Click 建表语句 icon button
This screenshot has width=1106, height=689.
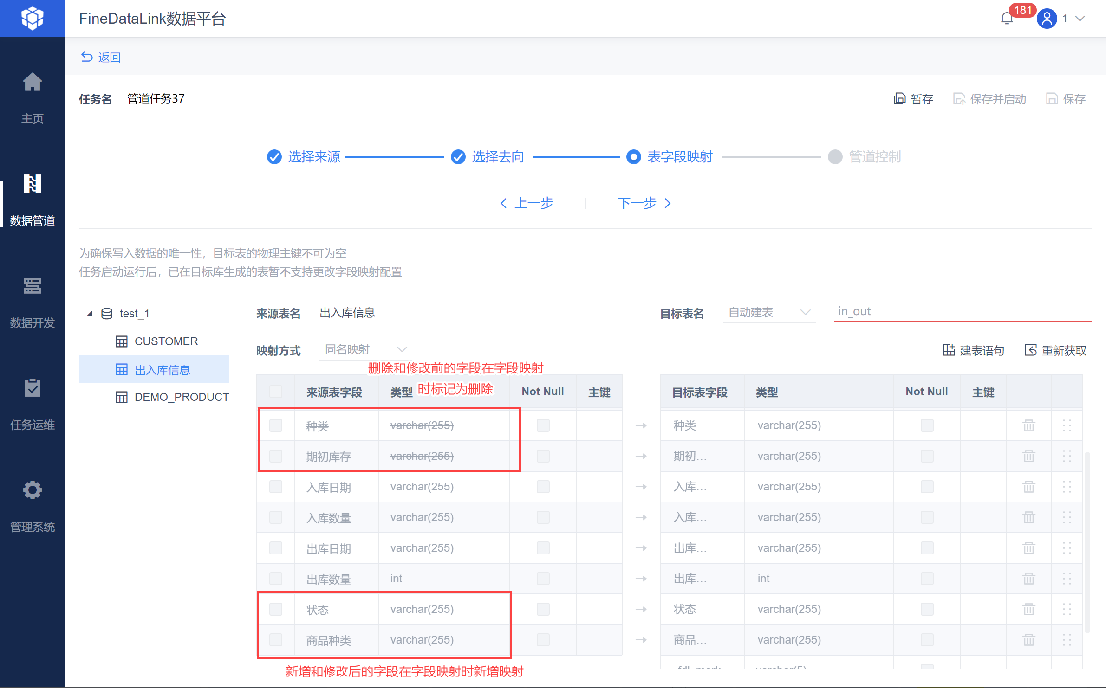974,350
